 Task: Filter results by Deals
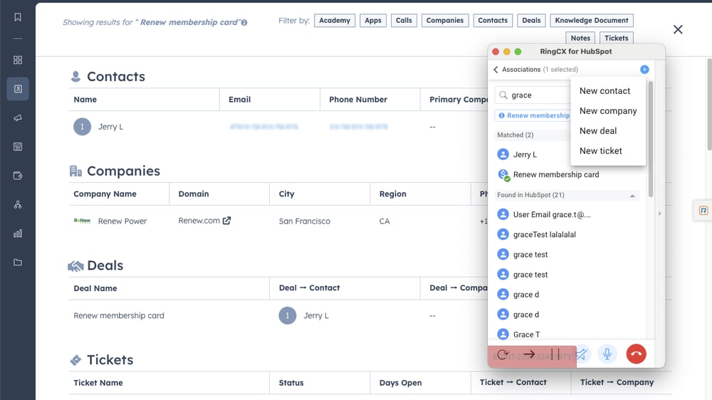(x=531, y=21)
